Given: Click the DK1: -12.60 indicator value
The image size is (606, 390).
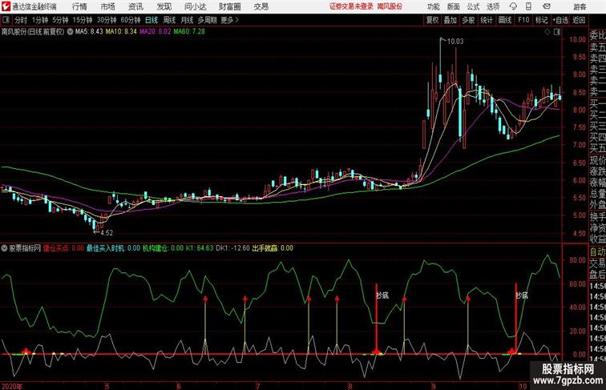Looking at the screenshot, I should pyautogui.click(x=232, y=248).
